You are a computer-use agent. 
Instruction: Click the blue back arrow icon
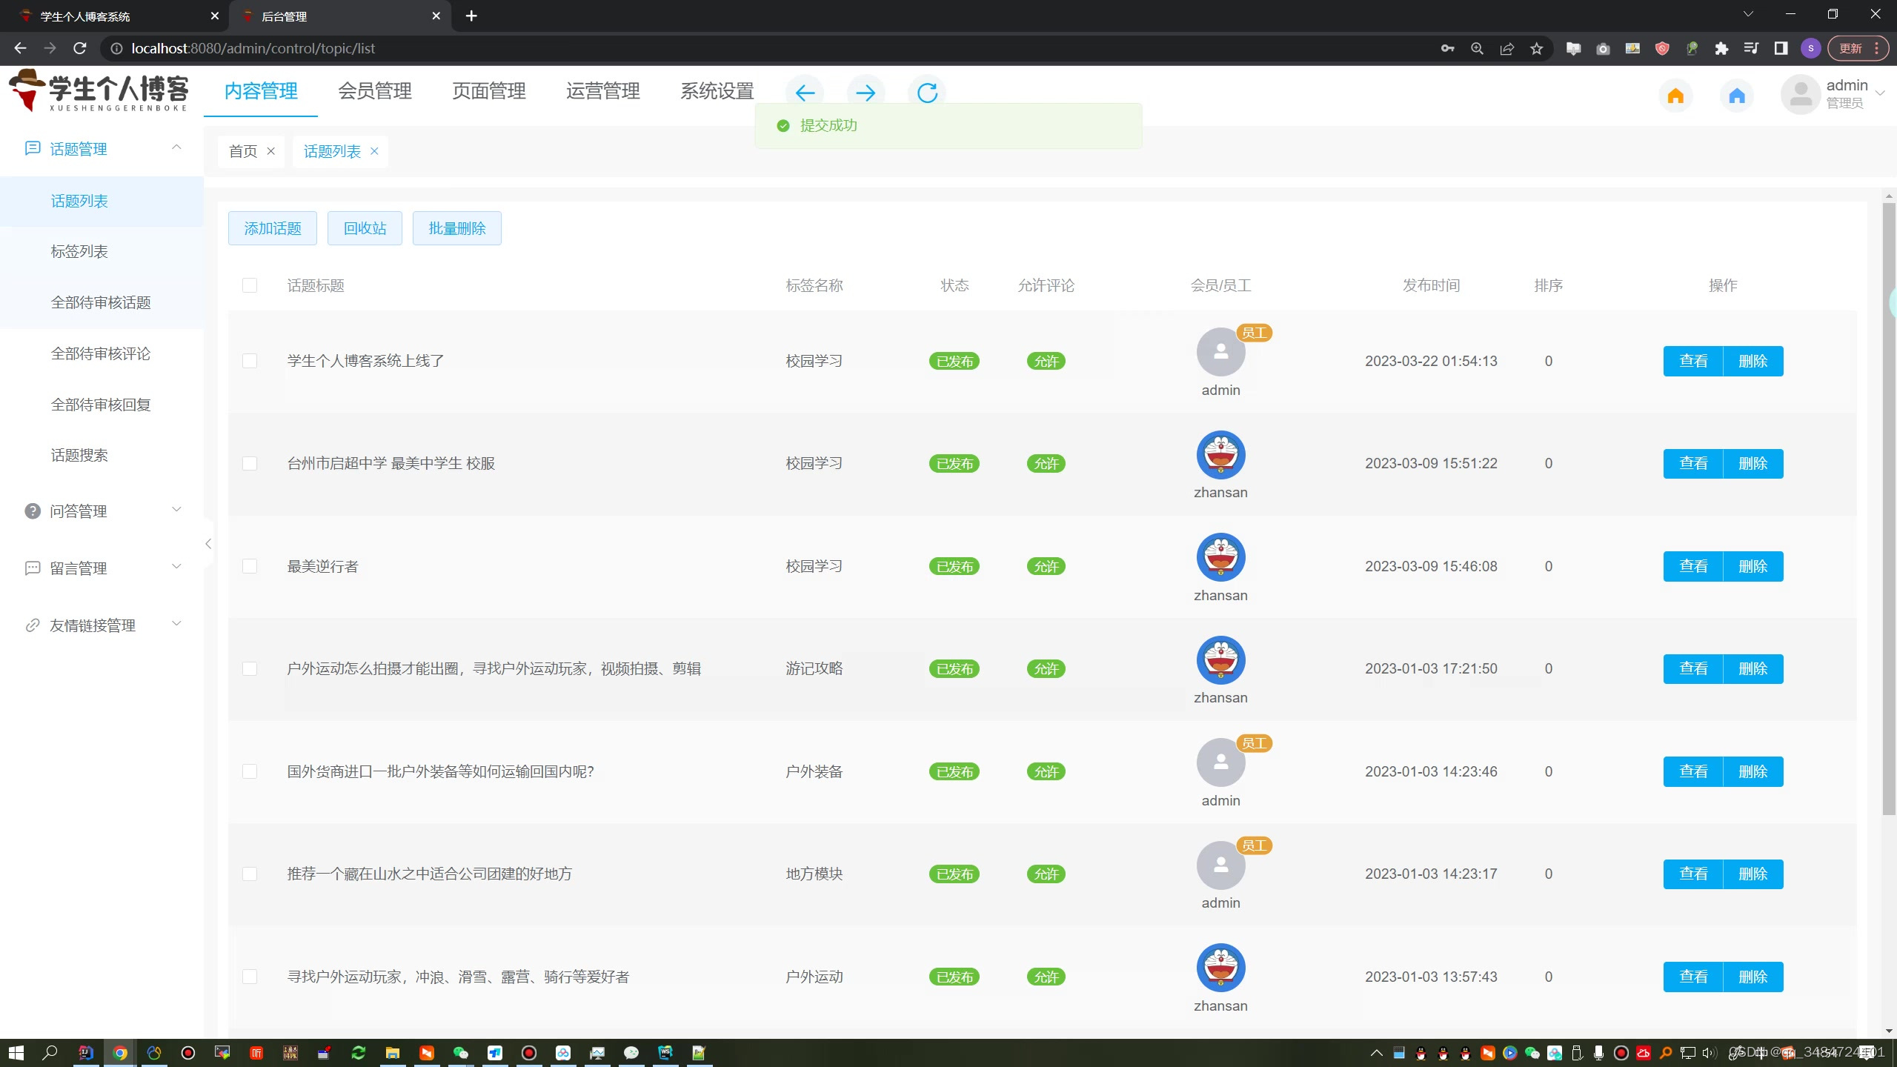click(x=805, y=93)
